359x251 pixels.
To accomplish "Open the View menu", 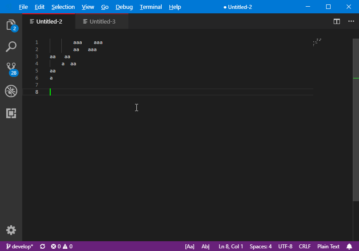I will pyautogui.click(x=88, y=7).
